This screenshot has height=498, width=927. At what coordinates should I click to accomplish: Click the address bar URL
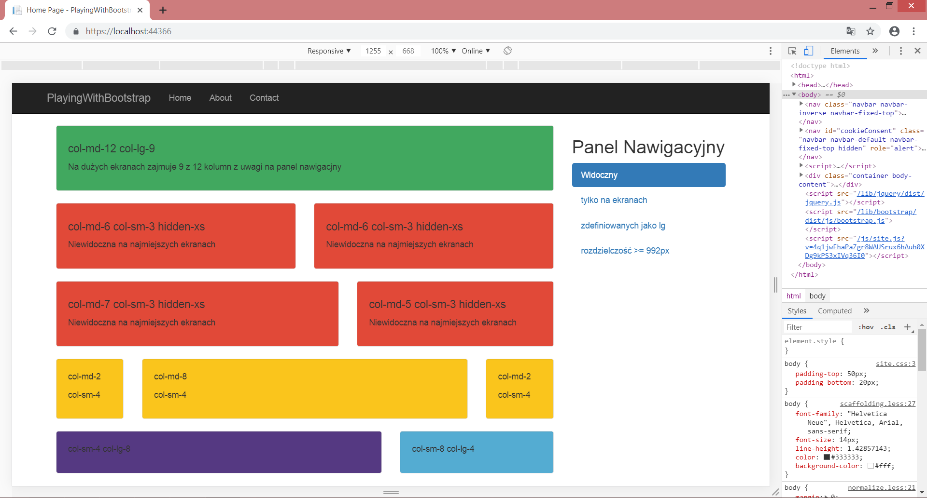pyautogui.click(x=128, y=31)
